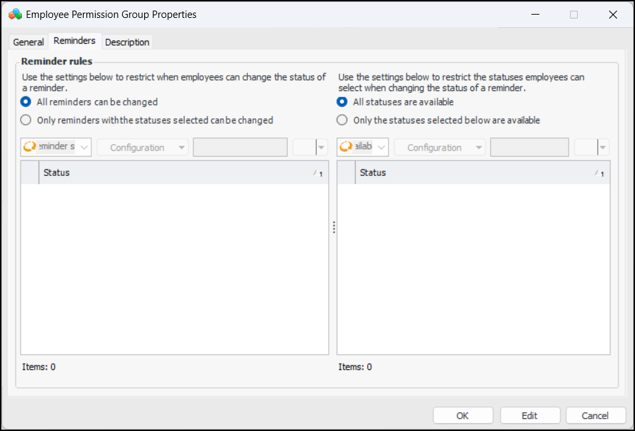The image size is (635, 431).
Task: Click the sort indicator in the right Status column
Action: 599,173
